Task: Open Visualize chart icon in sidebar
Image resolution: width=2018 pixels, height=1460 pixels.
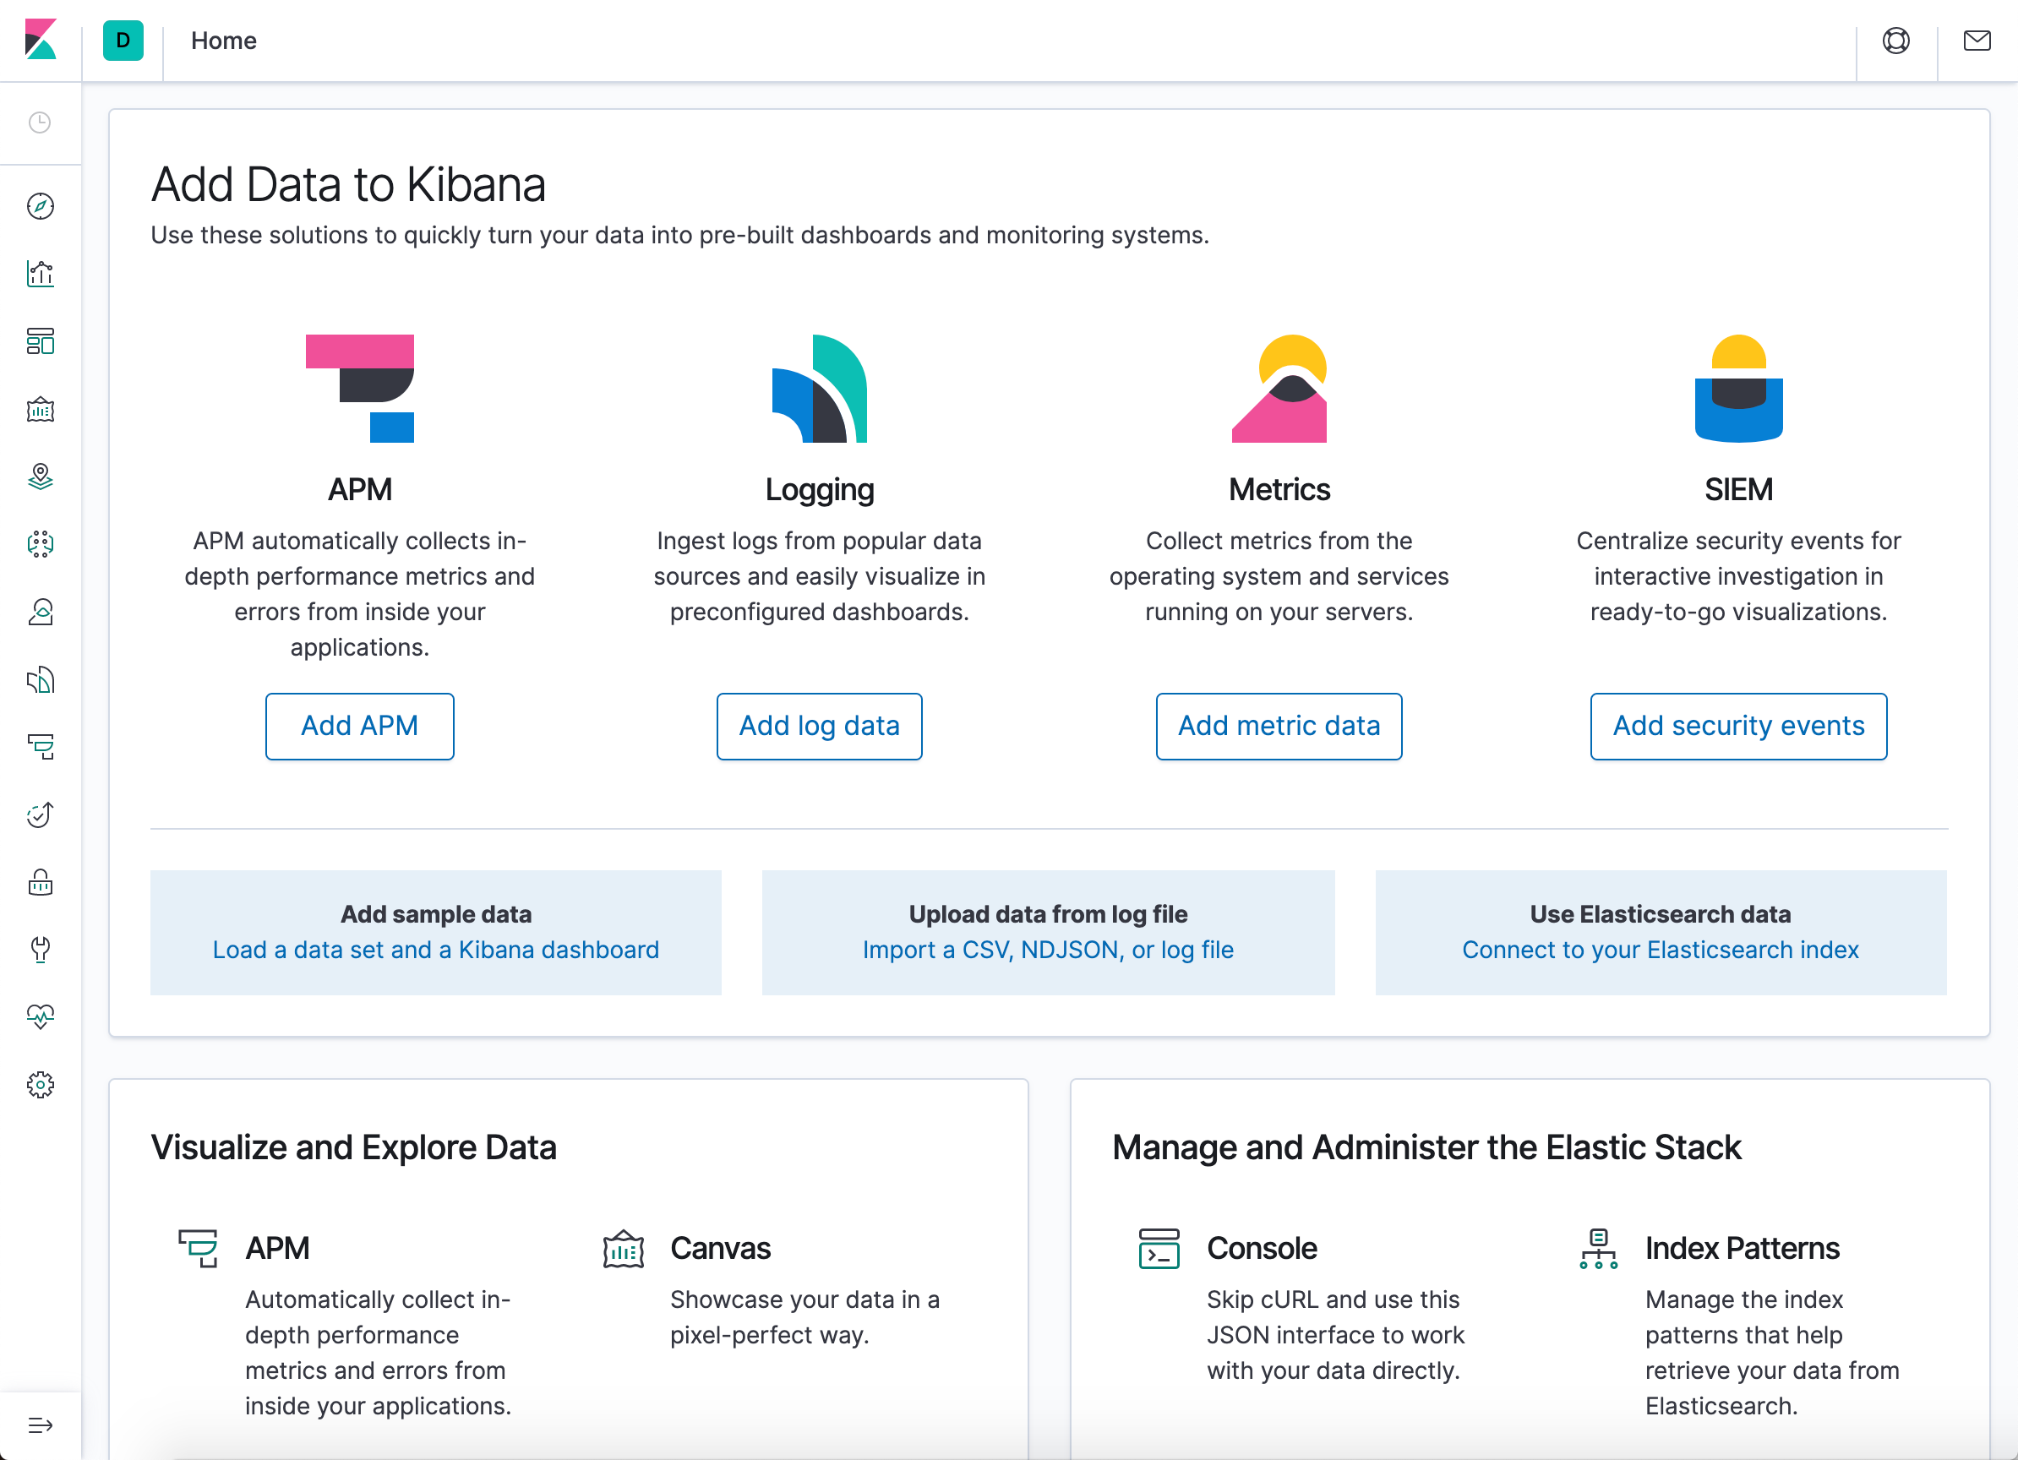Action: (40, 274)
